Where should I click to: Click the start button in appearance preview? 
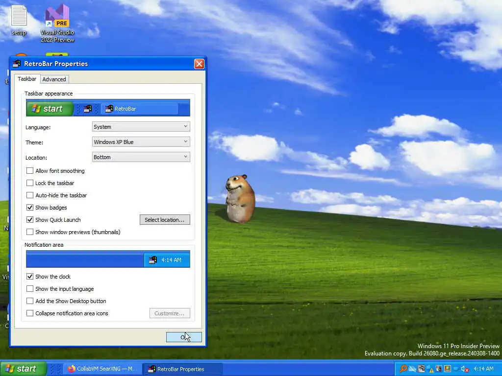(50, 109)
